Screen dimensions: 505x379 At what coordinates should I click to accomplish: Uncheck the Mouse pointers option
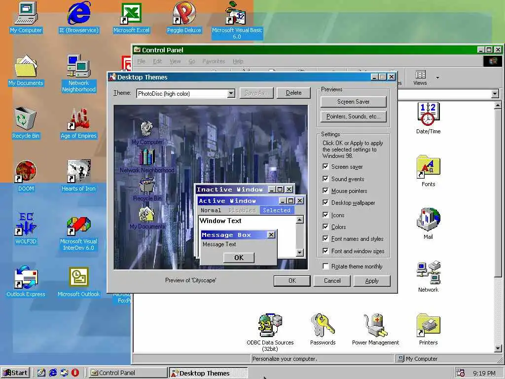coord(325,191)
